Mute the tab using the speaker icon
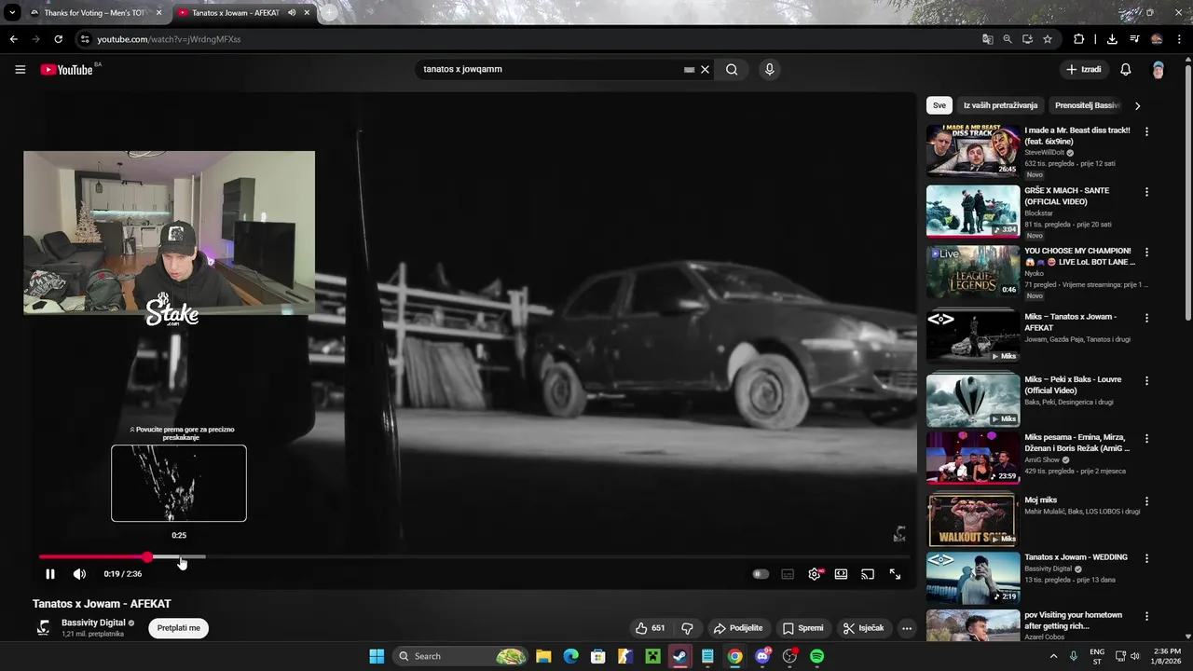 click(x=292, y=13)
